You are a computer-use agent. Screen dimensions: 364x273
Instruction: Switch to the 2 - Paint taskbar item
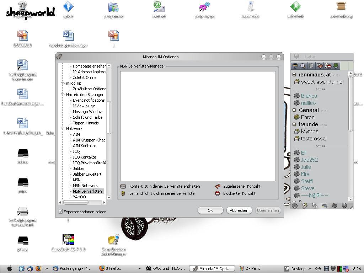[250, 269]
